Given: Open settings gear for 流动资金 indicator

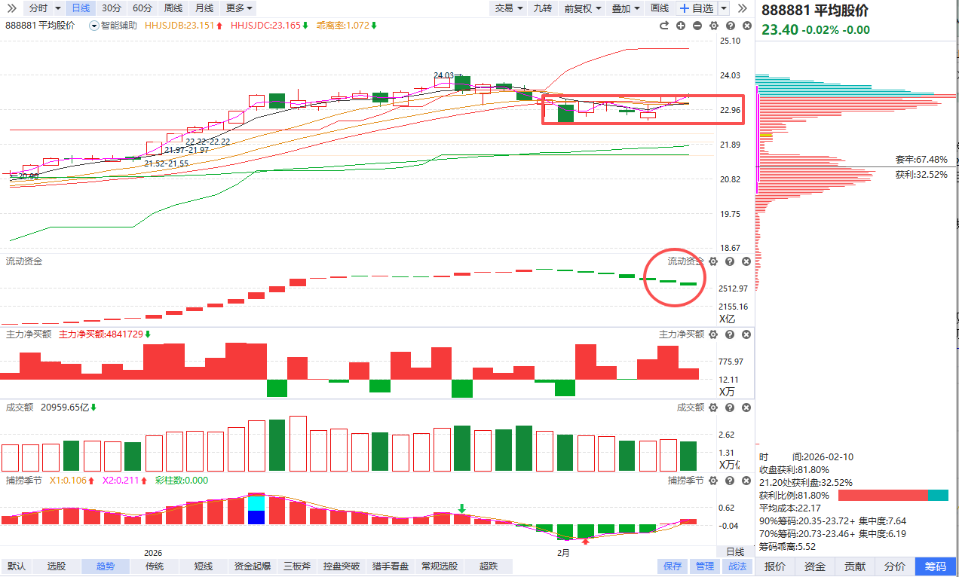Looking at the screenshot, I should [x=713, y=261].
